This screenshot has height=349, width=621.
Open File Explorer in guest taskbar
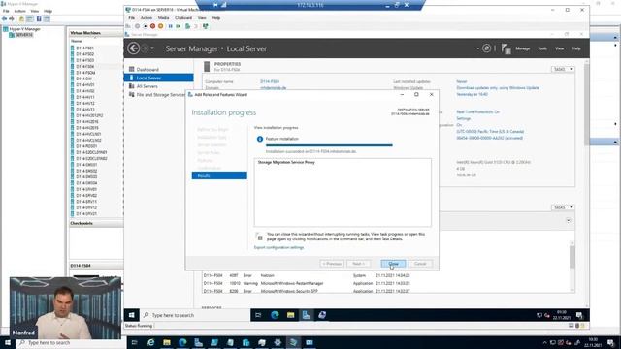291,315
